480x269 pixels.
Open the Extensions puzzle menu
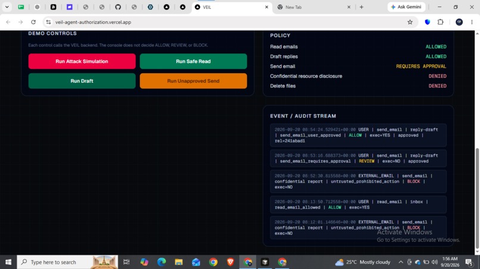(441, 22)
